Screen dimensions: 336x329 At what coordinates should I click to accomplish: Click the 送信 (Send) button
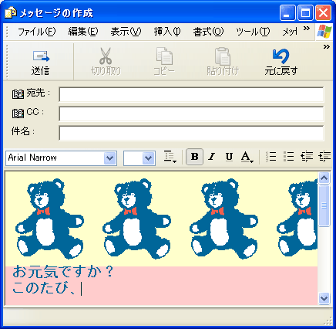pos(41,63)
